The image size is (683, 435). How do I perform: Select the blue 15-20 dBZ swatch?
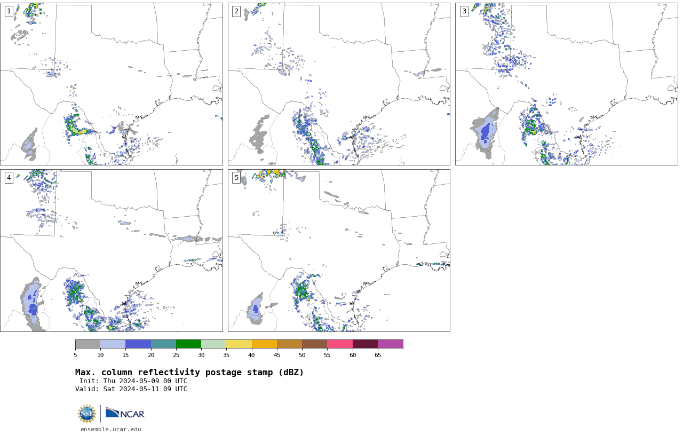coord(138,344)
